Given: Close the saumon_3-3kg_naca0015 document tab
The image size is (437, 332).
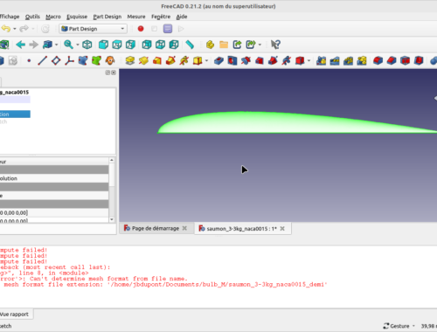Looking at the screenshot, I should (x=282, y=229).
